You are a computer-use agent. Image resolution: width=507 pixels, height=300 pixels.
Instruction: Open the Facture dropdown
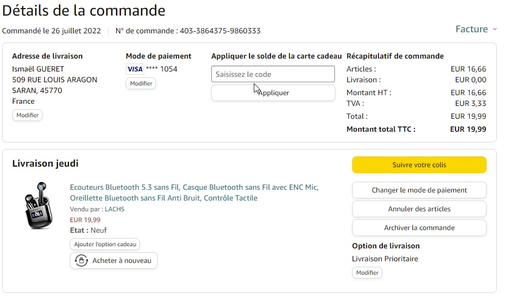(x=476, y=29)
